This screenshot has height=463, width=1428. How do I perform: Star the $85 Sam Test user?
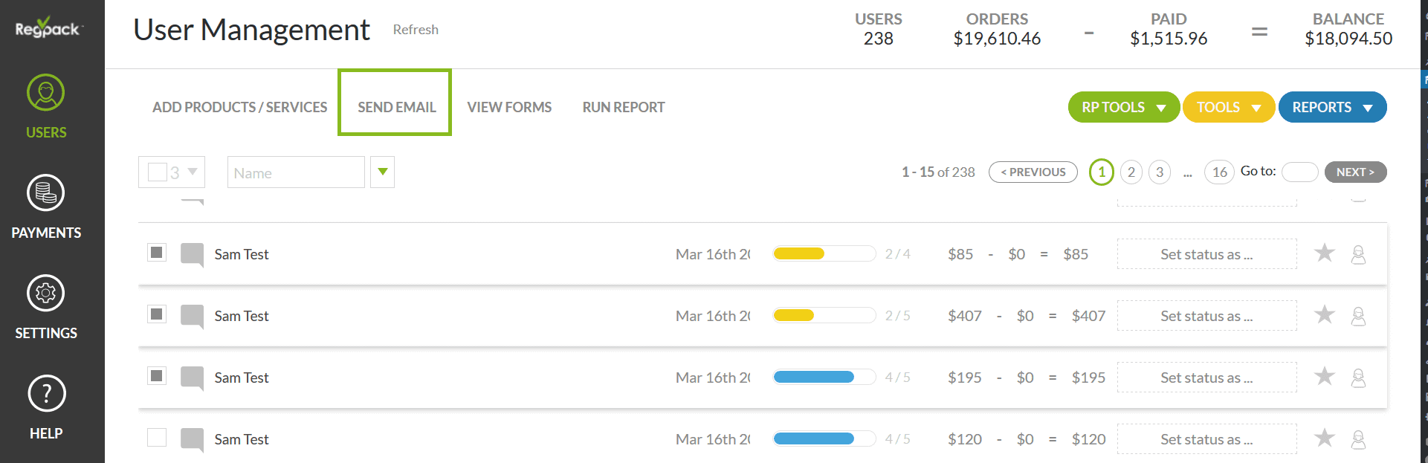1324,253
